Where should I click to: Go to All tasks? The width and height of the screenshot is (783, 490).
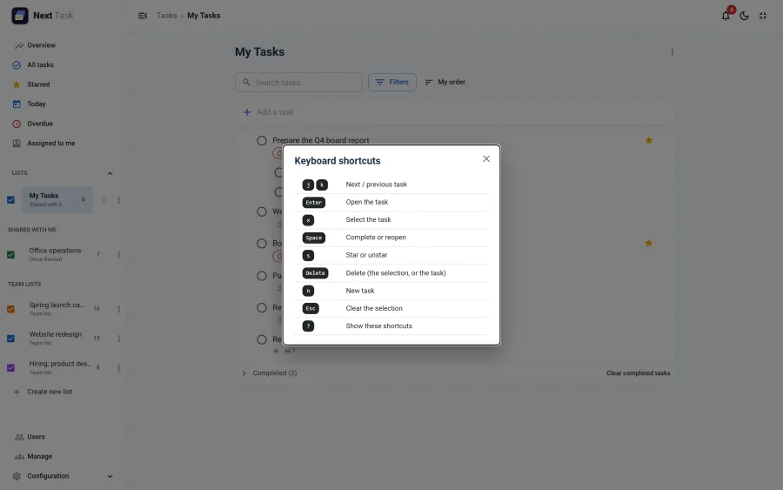[x=40, y=65]
